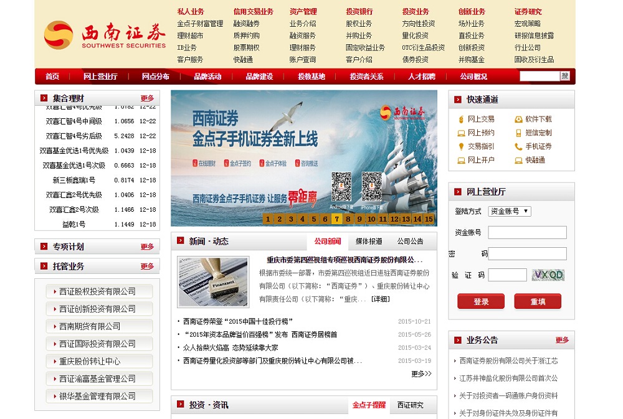Open the 众人拾柴火焰高 news item
623x419 pixels.
tap(231, 347)
